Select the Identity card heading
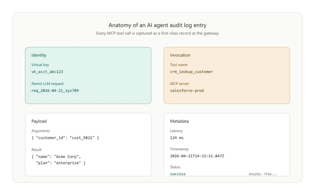The image size is (315, 195). pyautogui.click(x=39, y=55)
